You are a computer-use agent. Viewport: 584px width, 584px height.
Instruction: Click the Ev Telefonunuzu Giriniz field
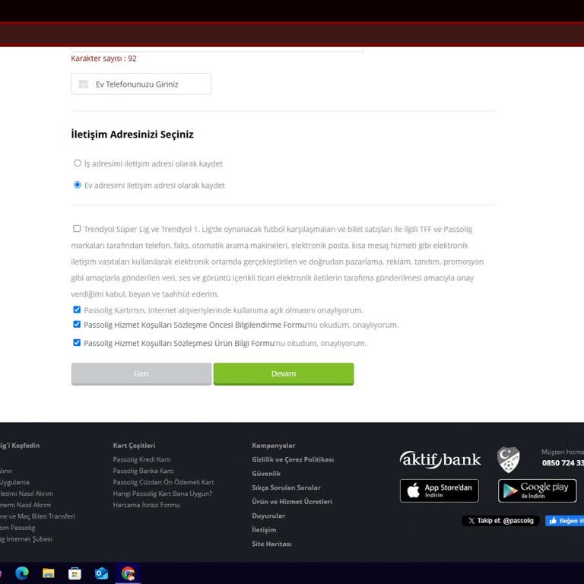141,84
